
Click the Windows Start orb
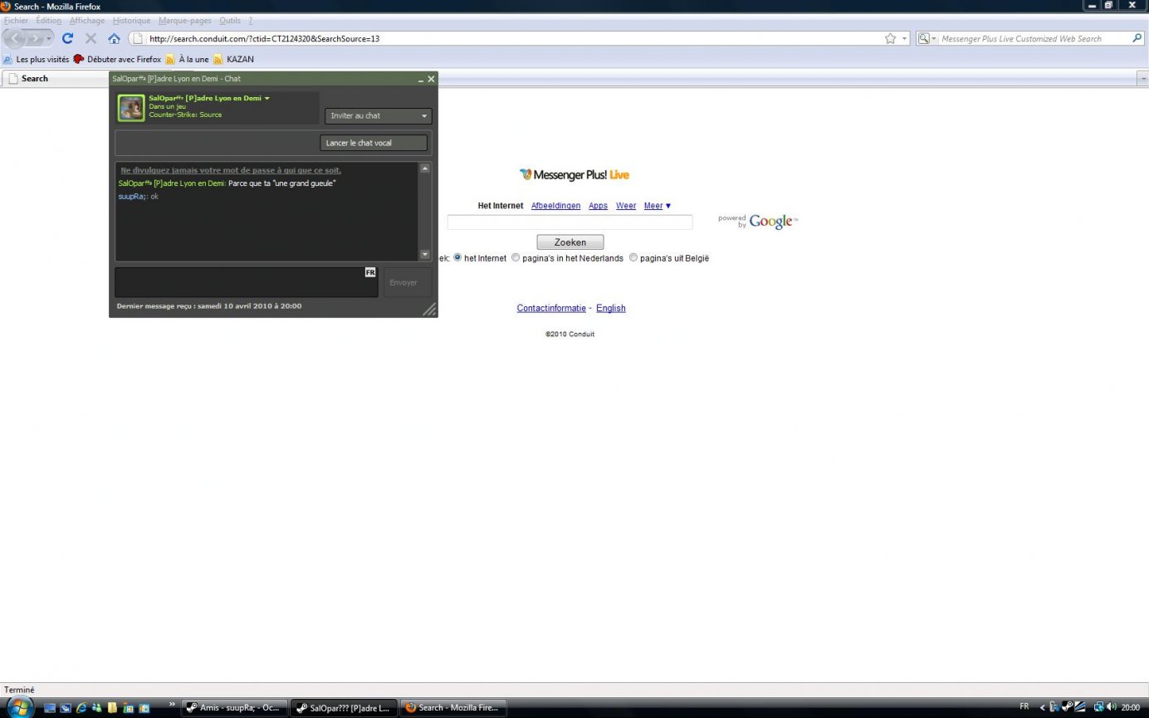tap(19, 707)
